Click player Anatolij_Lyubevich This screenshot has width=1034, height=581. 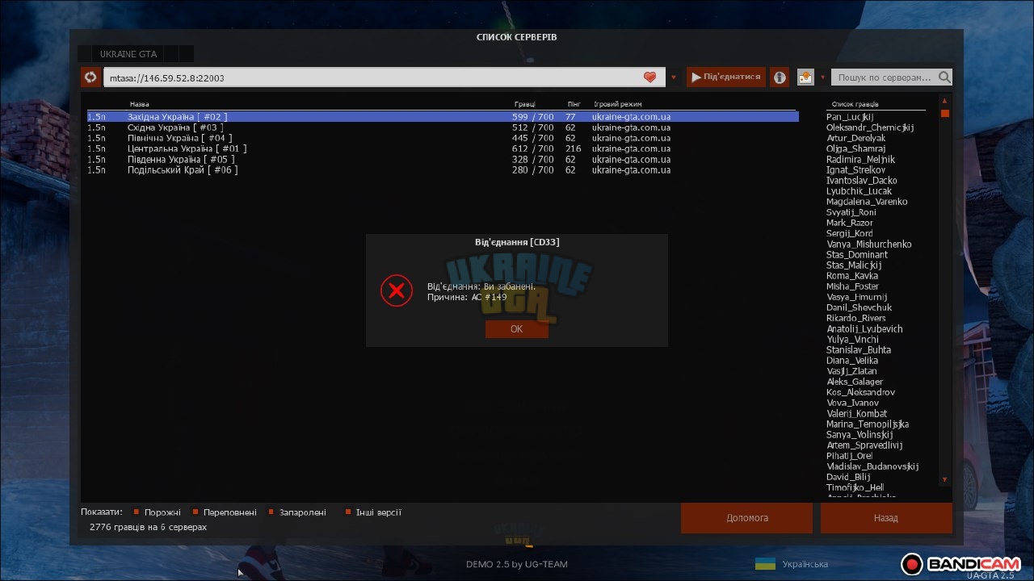pos(864,328)
